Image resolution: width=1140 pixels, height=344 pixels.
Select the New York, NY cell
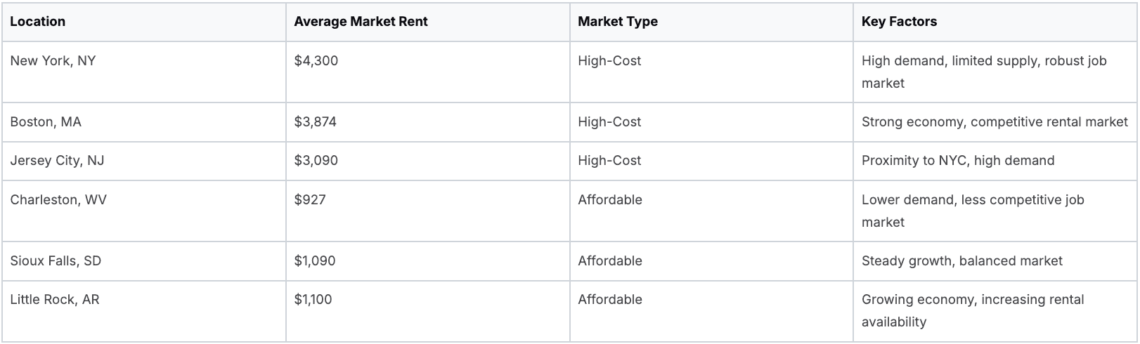point(53,61)
